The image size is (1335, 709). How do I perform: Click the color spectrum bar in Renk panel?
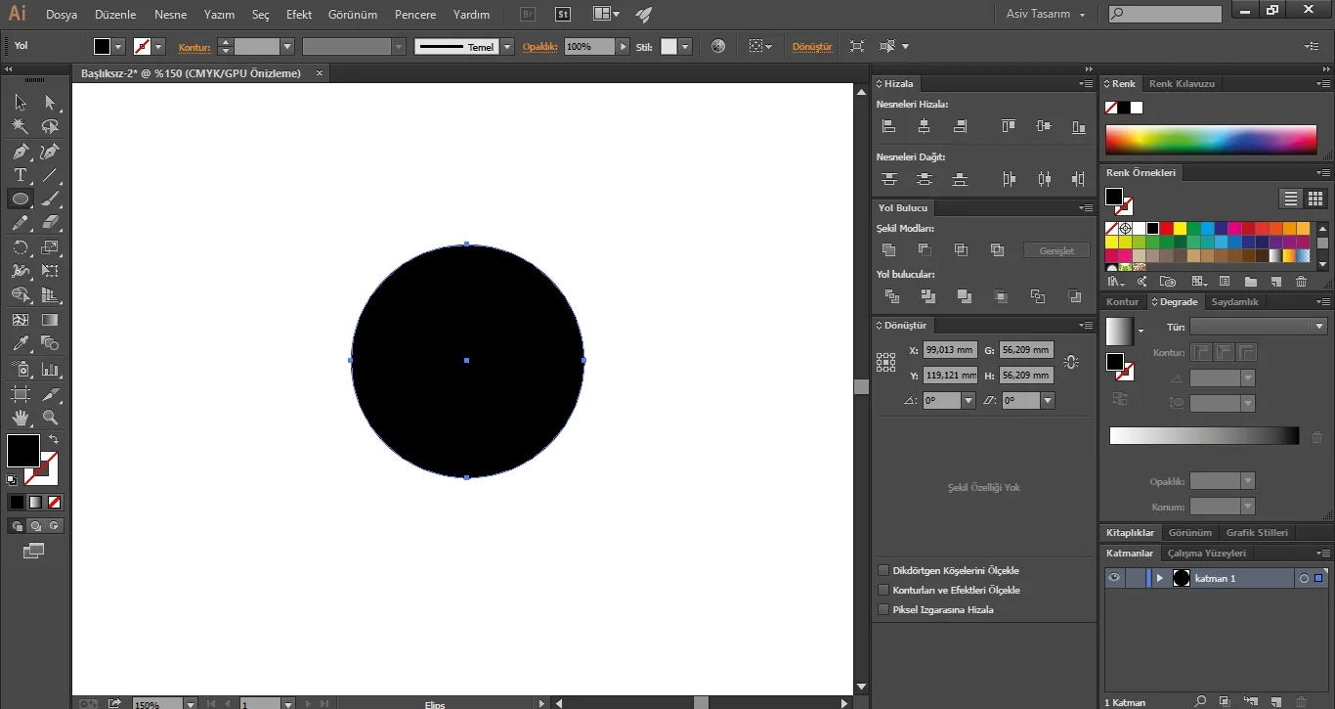[x=1211, y=140]
